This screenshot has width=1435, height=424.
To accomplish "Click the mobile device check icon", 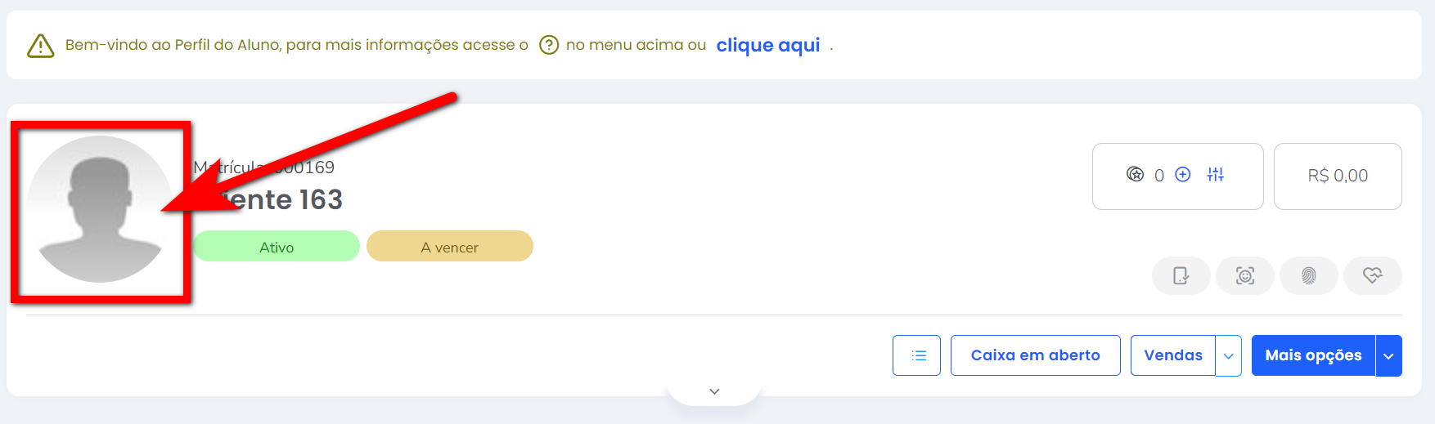I will [1181, 276].
